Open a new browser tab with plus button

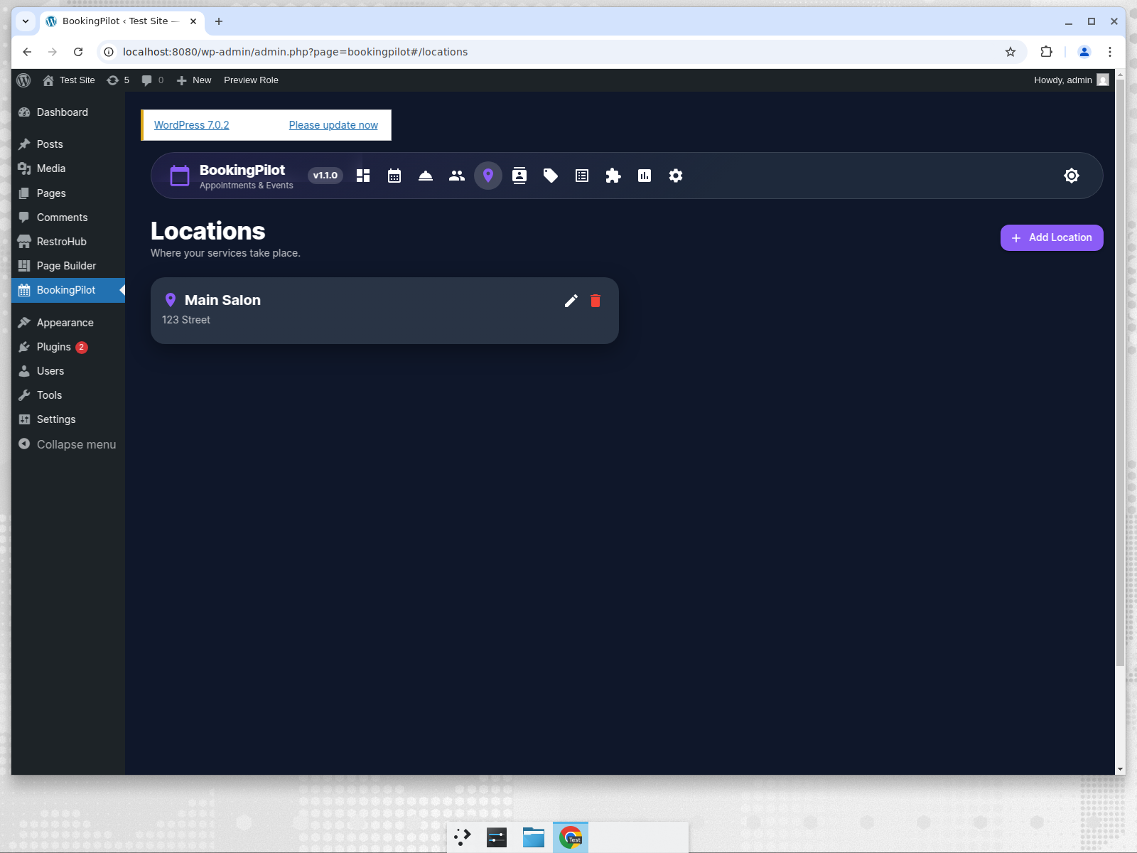[219, 21]
